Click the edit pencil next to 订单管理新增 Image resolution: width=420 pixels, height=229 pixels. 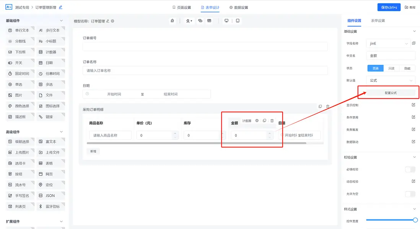pos(60,7)
